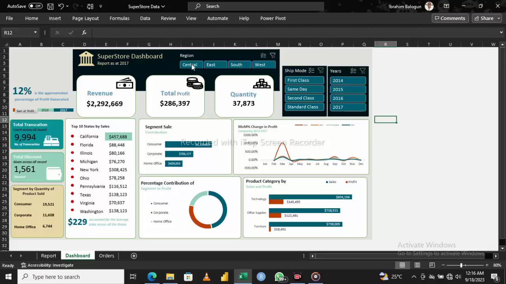Click the Region slicer multi-select icon
Viewport: 506px width, 284px height.
click(263, 56)
